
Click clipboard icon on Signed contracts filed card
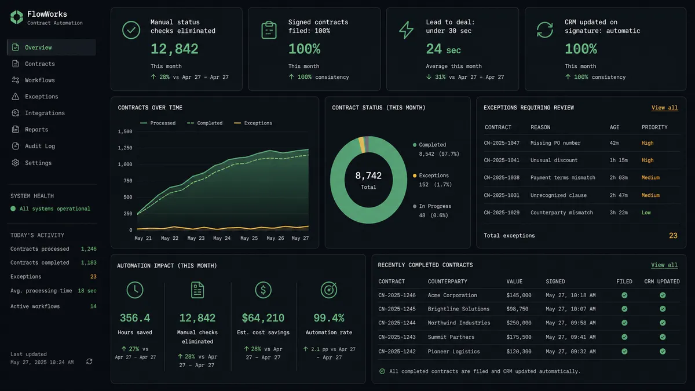pos(269,30)
